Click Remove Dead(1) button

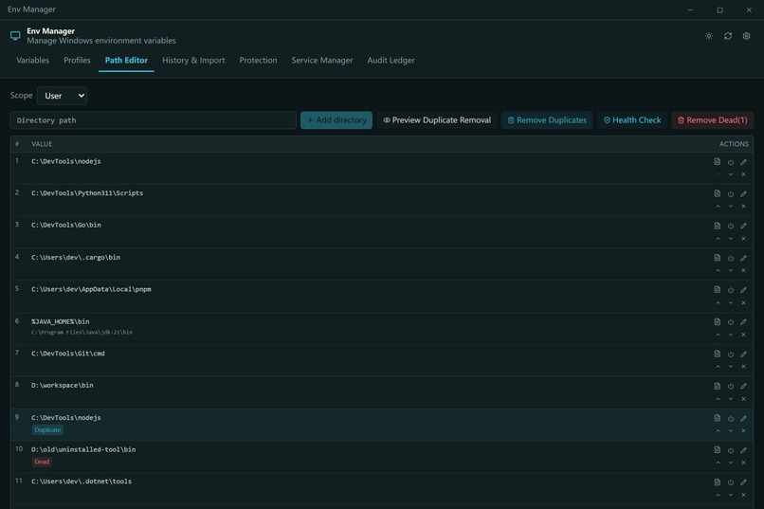click(713, 120)
